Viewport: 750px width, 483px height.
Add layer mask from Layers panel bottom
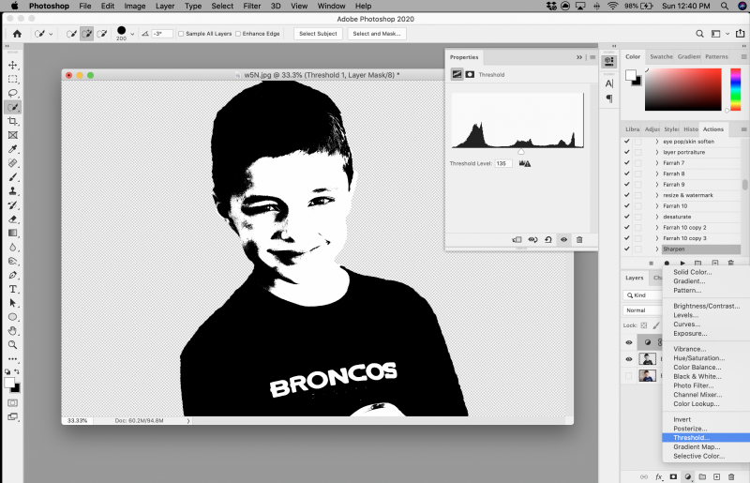pyautogui.click(x=673, y=476)
